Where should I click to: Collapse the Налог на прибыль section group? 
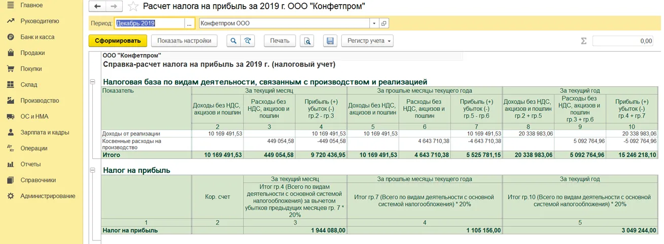coord(92,170)
